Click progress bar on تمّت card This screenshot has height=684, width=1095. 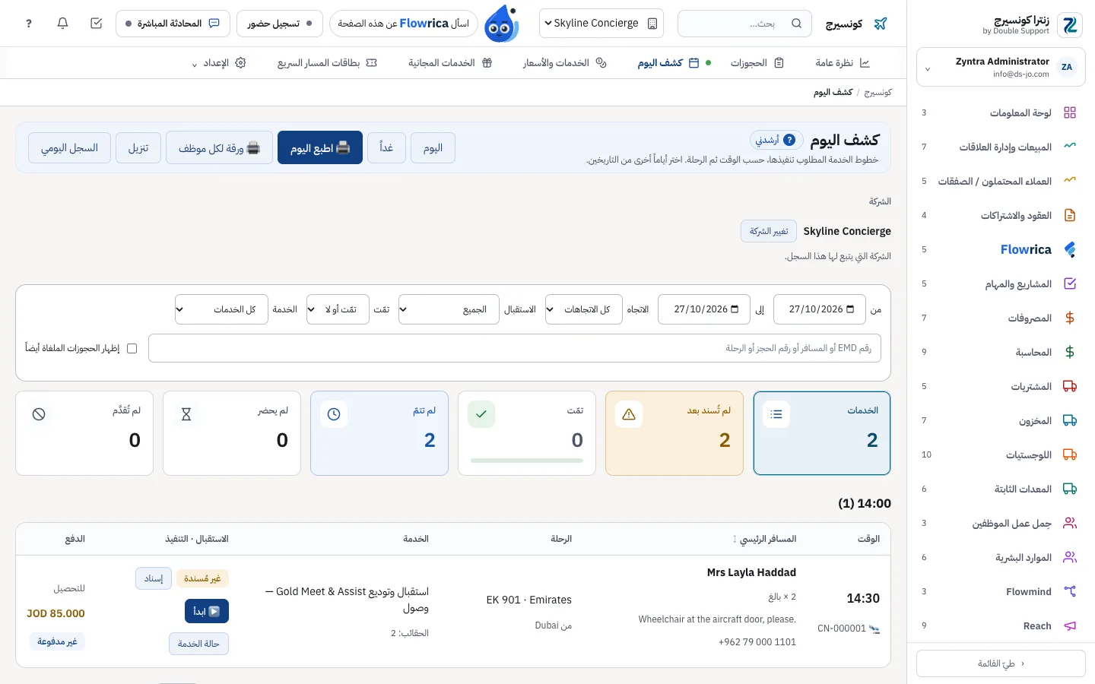(x=527, y=461)
